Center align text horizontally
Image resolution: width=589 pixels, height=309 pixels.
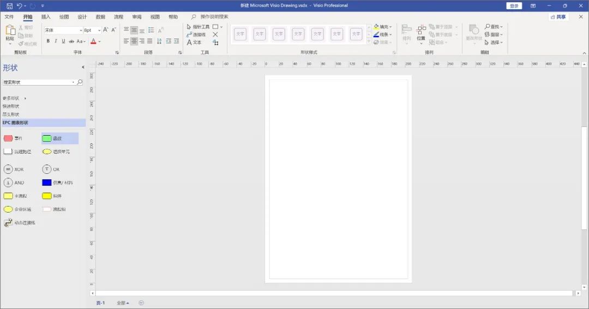[134, 41]
